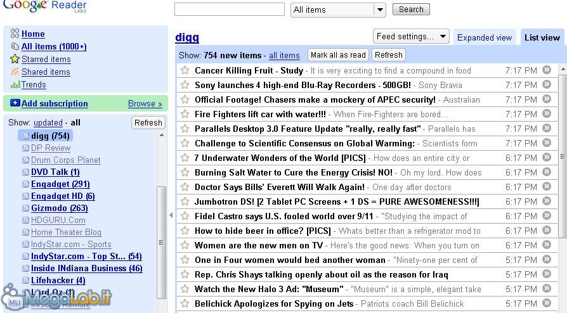This screenshot has width=567, height=313.
Task: Click Mark all as read button
Action: click(338, 55)
